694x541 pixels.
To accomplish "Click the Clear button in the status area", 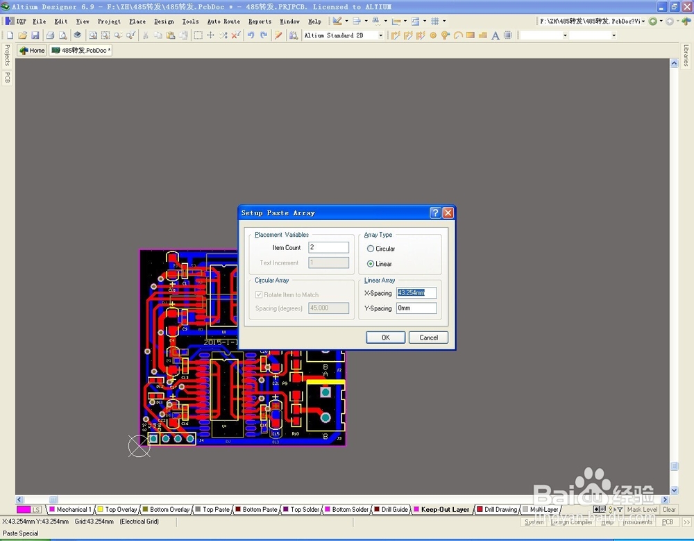I will click(x=669, y=510).
